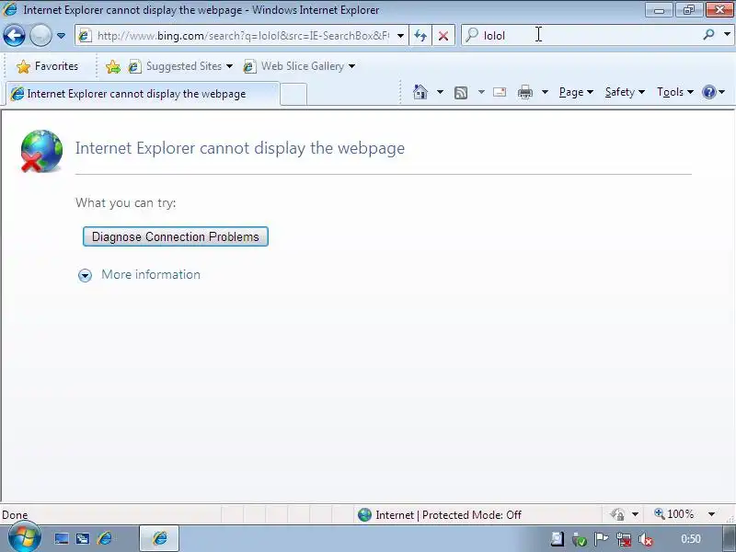Open a new blank tab
Image resolution: width=736 pixels, height=552 pixels.
[x=293, y=95]
